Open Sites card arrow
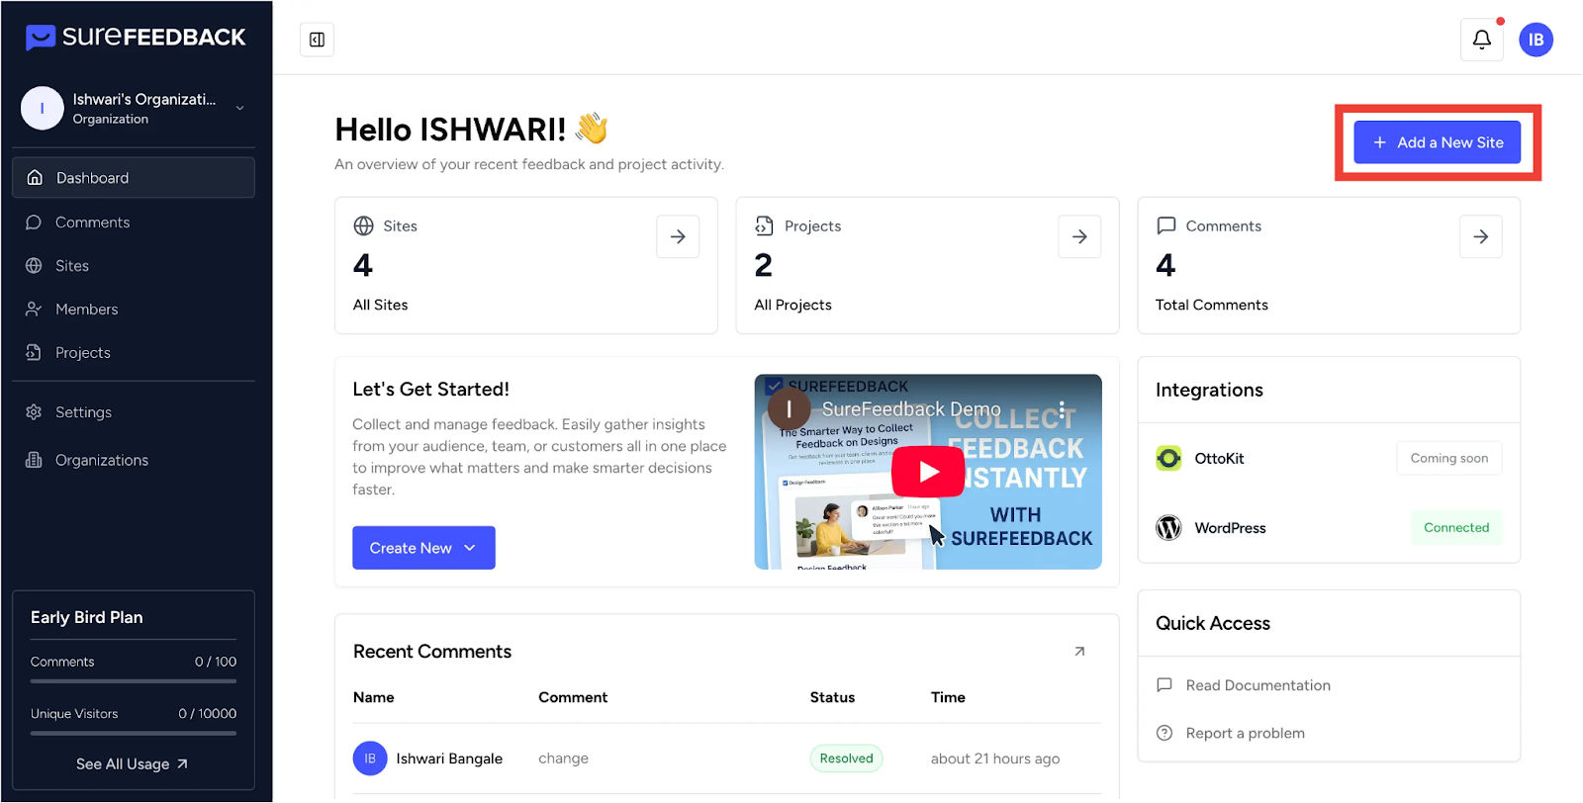The width and height of the screenshot is (1583, 803). pos(678,236)
